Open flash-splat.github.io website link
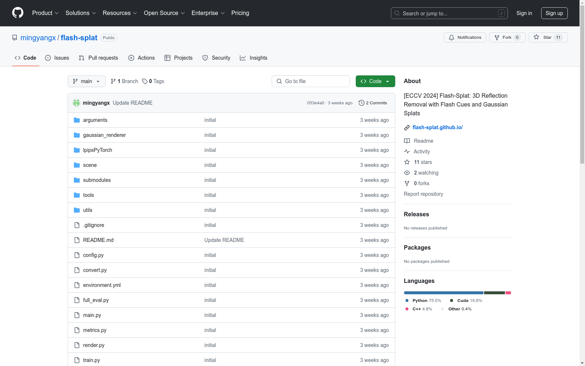 (438, 127)
